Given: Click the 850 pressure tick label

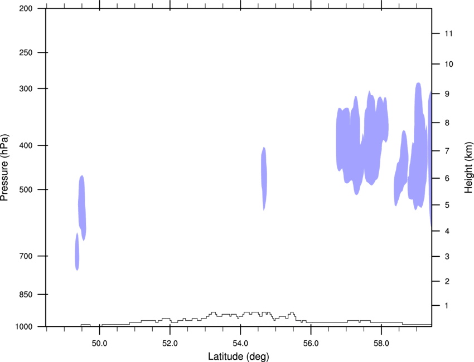Looking at the screenshot, I should 26,295.
